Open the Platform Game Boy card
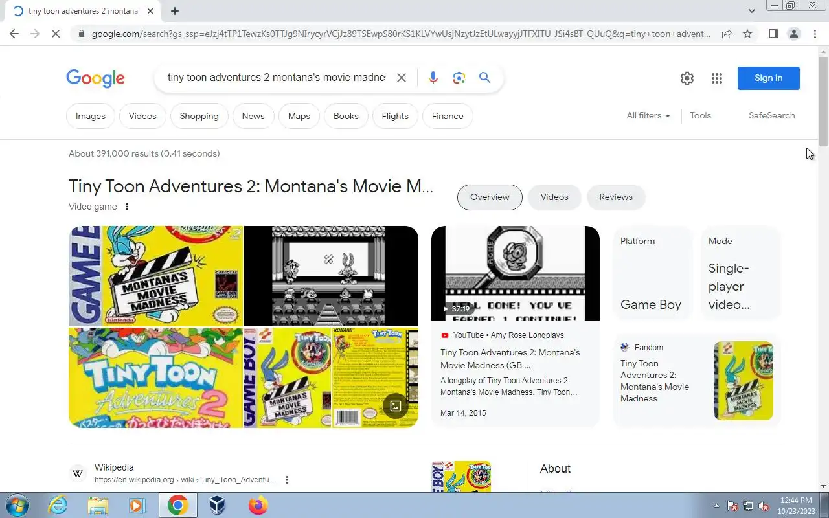The image size is (829, 518). pyautogui.click(x=653, y=273)
